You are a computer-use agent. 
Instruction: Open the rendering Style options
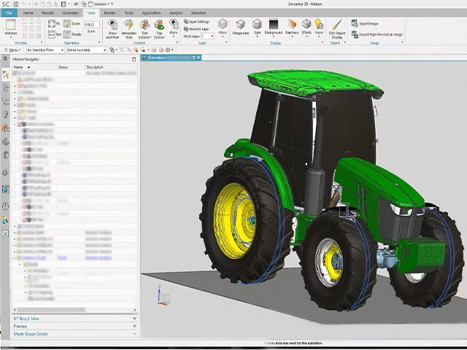pos(257,28)
